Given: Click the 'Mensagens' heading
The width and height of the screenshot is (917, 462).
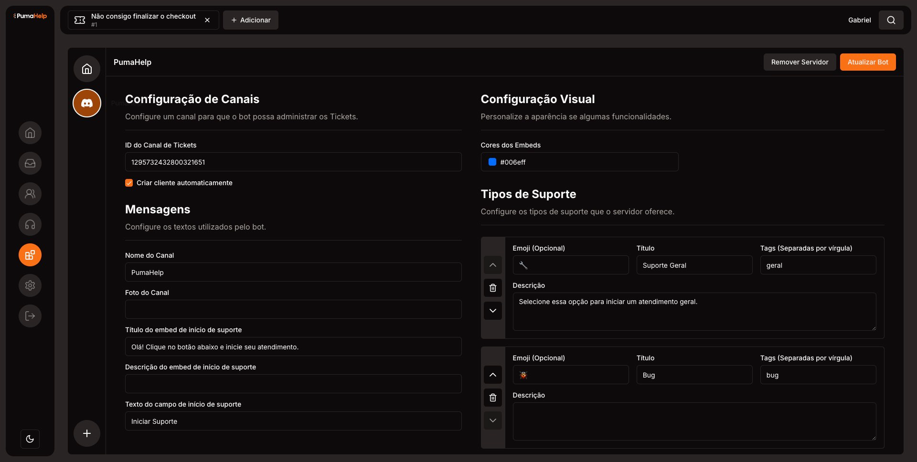Looking at the screenshot, I should pos(158,210).
